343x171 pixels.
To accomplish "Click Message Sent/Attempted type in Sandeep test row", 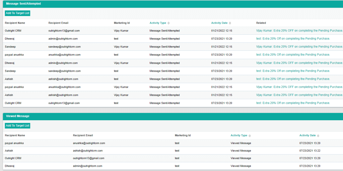I will pos(164,71).
